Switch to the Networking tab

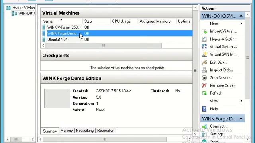85,131
